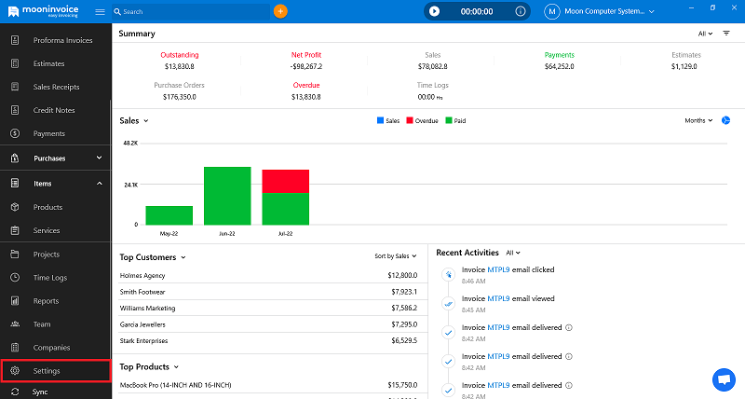
Task: Open the Net Profit summary figure
Action: [306, 66]
